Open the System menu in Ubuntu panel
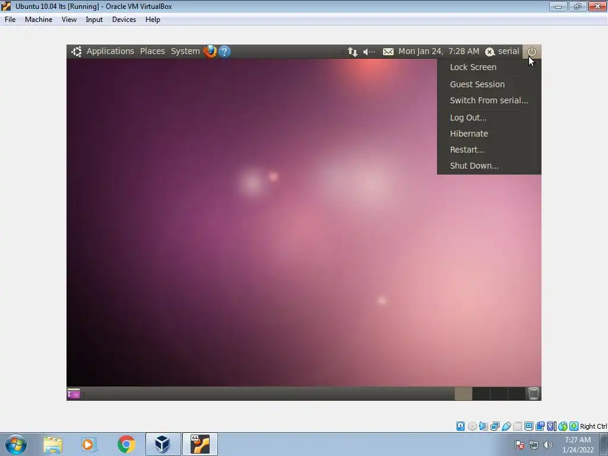This screenshot has height=456, width=608. (x=185, y=51)
